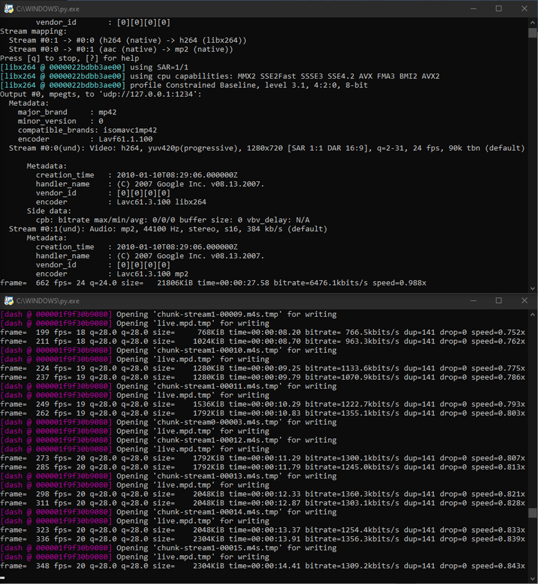This screenshot has height=584, width=538.
Task: Close the upper py.exe console window
Action: [524, 9]
